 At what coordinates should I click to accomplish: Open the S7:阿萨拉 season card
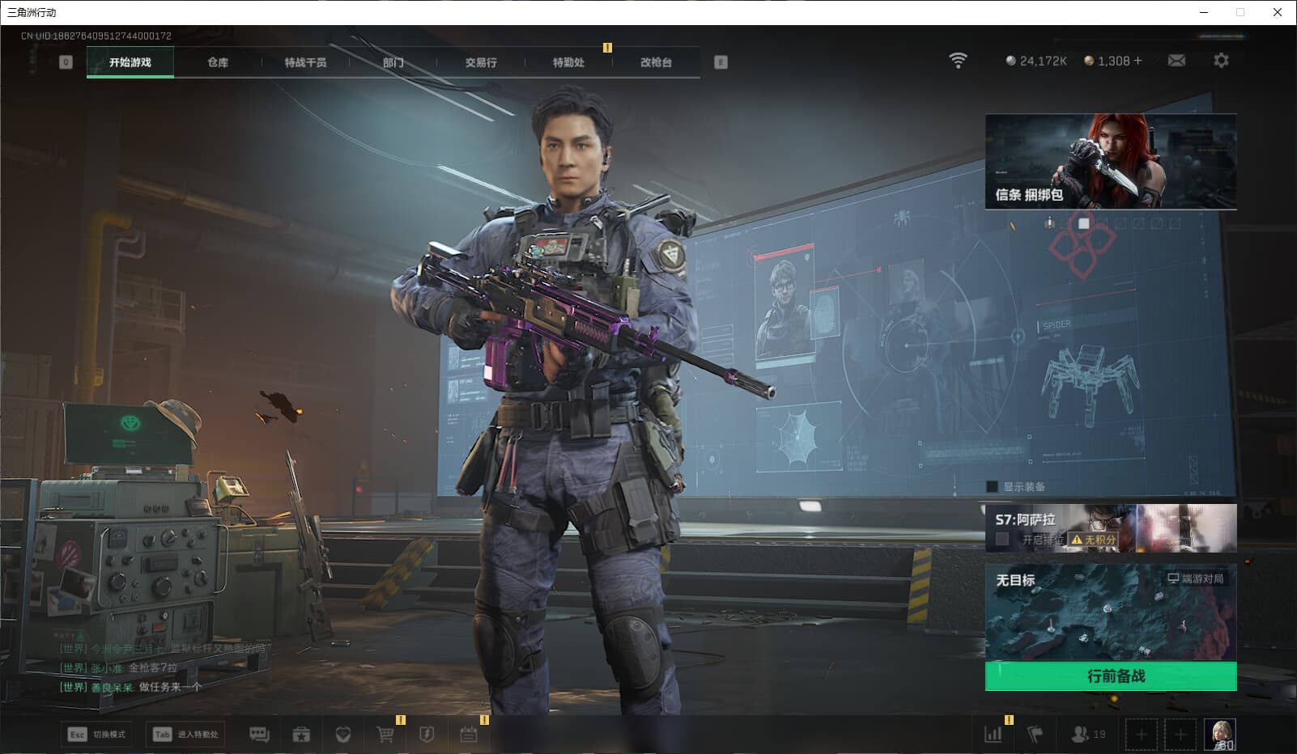coord(1111,528)
